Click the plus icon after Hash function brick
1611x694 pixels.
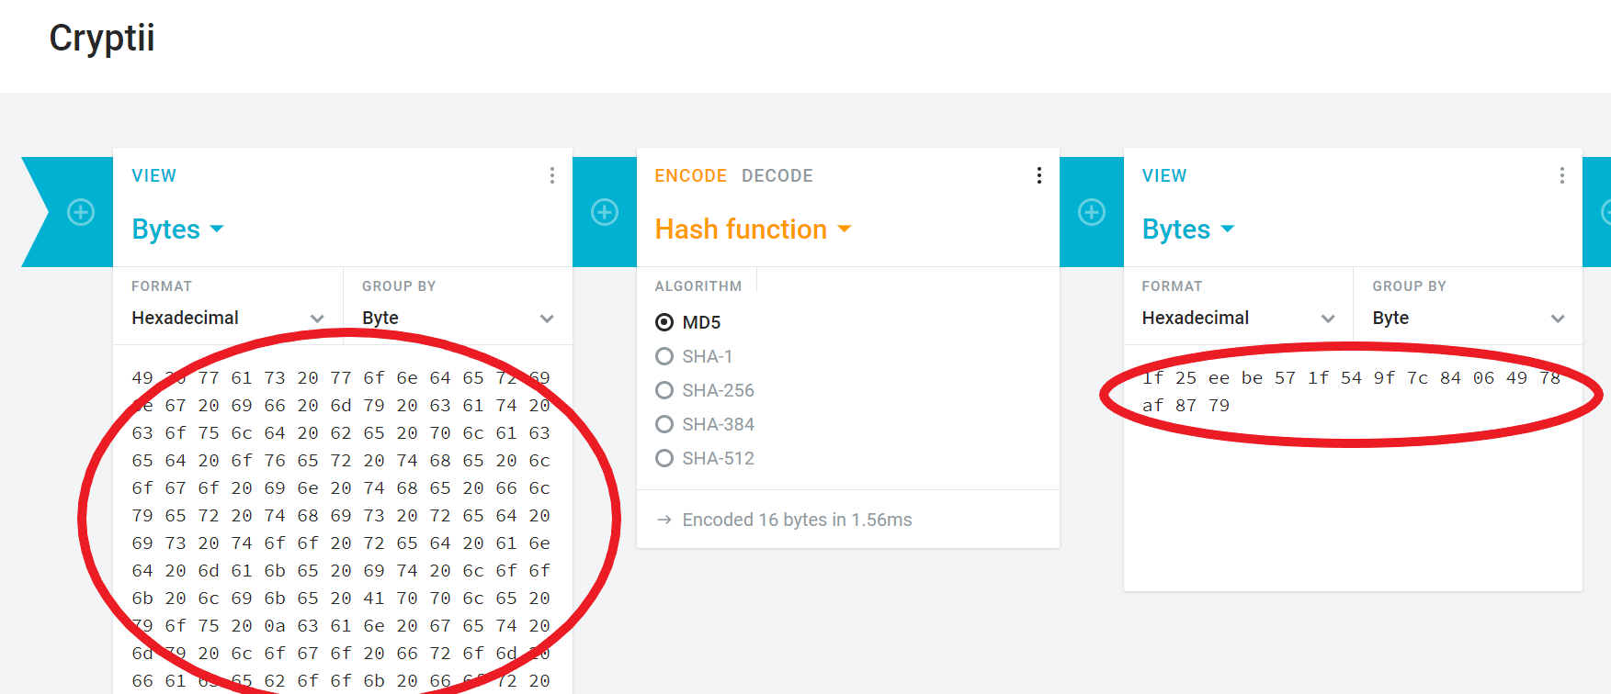[1092, 212]
